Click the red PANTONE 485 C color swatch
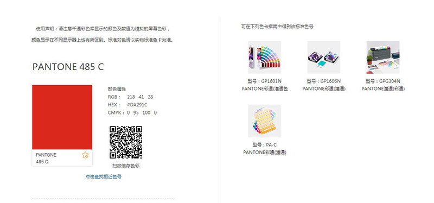The image size is (434, 203). (x=62, y=117)
